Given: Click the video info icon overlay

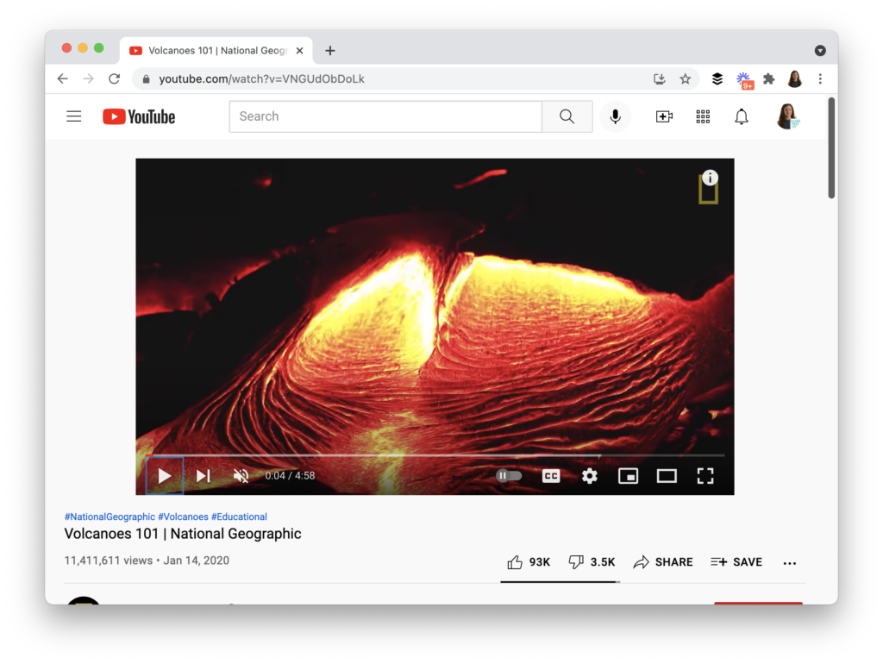Looking at the screenshot, I should 710,178.
